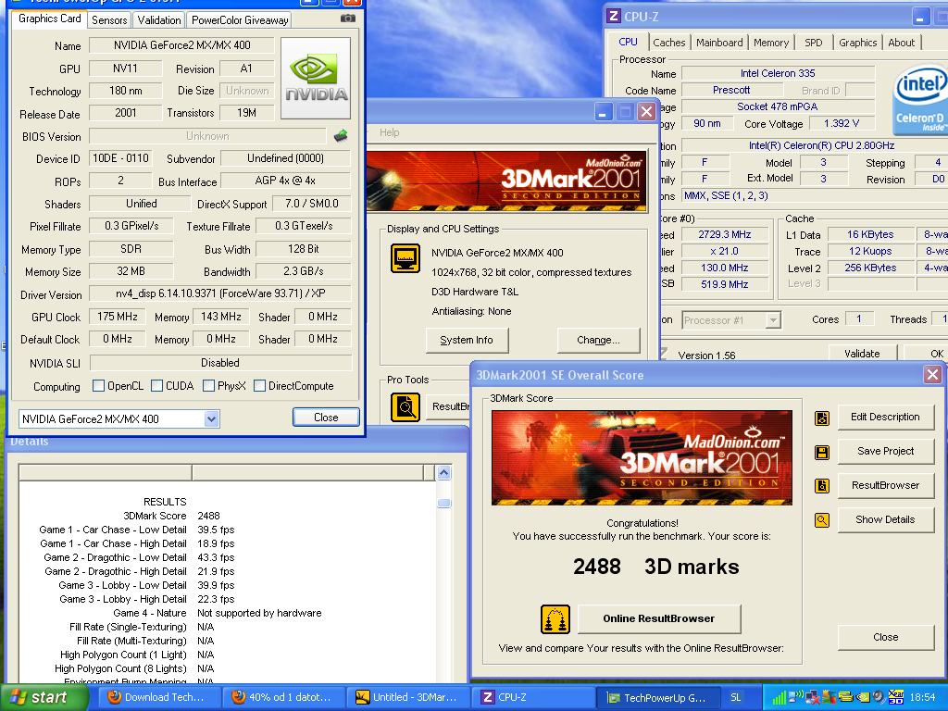Screen dimensions: 948x711
Task: Click the GPU Name field value
Action: point(181,45)
